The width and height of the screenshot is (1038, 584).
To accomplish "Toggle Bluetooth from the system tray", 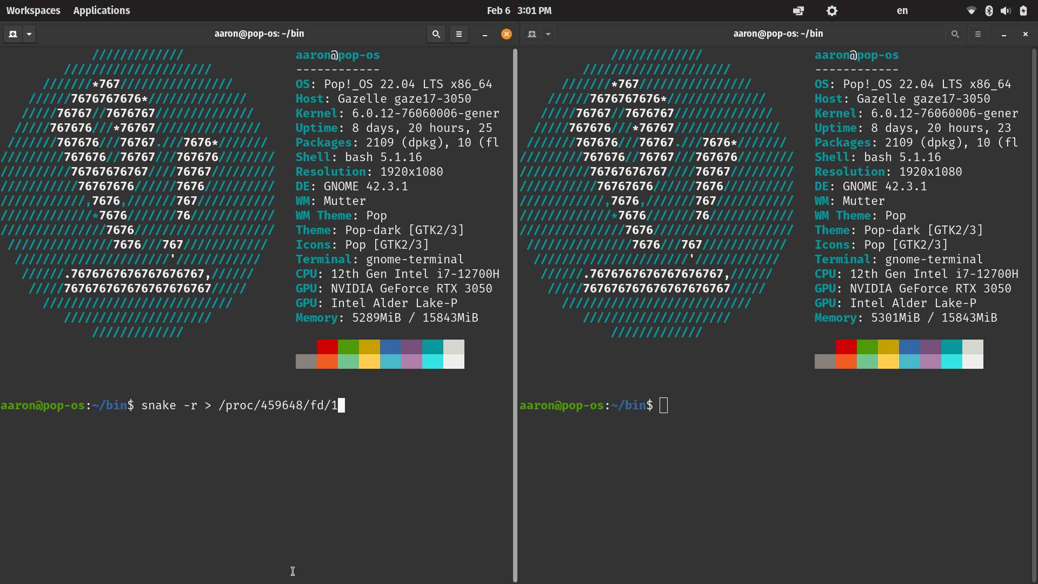I will 988,10.
